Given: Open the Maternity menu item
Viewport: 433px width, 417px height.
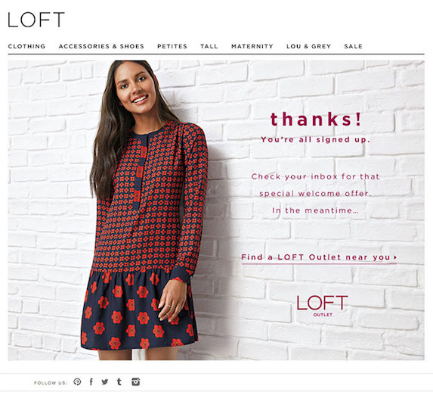Looking at the screenshot, I should (252, 46).
